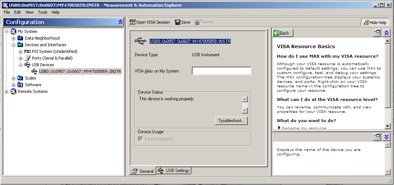Click the My System computer icon
Image resolution: width=394 pixels, height=185 pixels.
(13, 31)
